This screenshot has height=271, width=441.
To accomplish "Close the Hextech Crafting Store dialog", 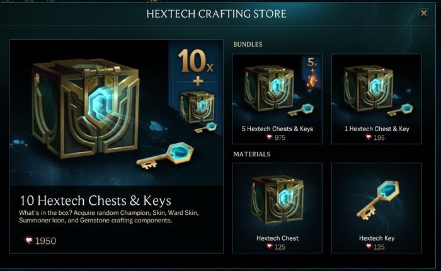I will coord(423,13).
